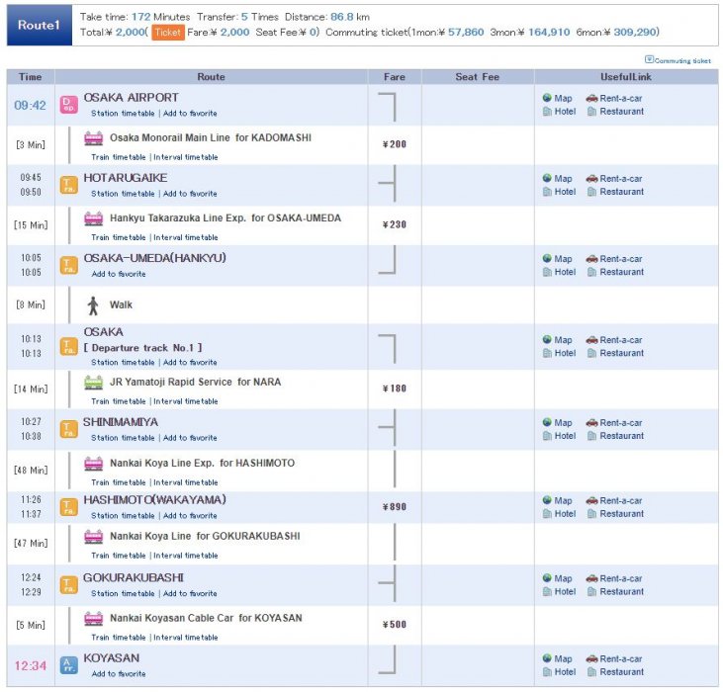Click the Arr. arrival icon beside KOYASAN
723x692 pixels.
(x=68, y=665)
